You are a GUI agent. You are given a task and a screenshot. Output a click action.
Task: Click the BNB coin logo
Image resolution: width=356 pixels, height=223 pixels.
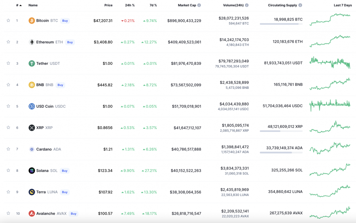pos(32,85)
